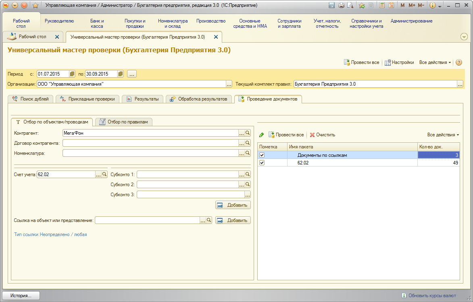Switch to the Отбор по правилам tab
Image resolution: width=473 pixels, height=302 pixels.
tap(124, 122)
